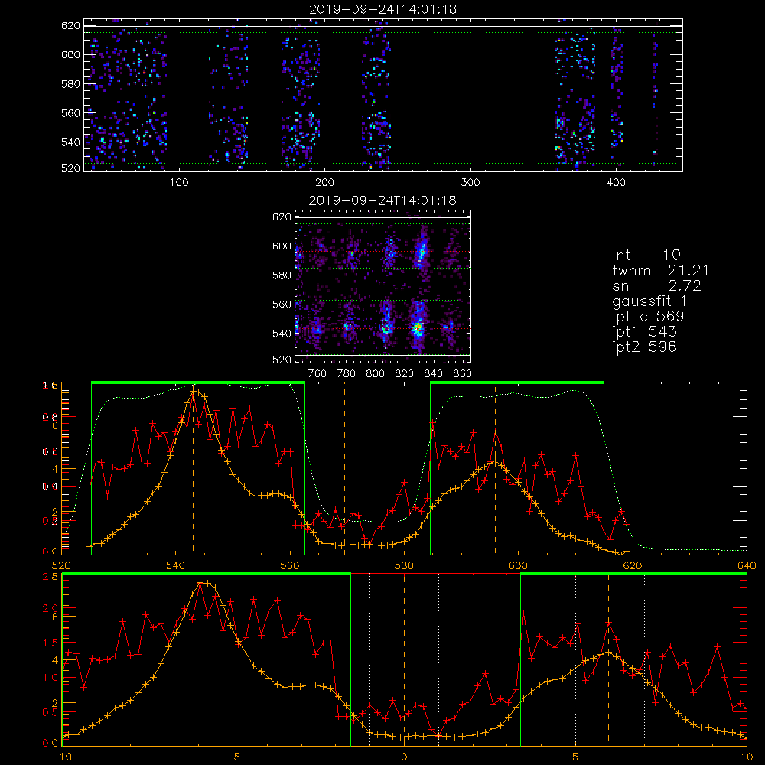Click x-axis label -10 on bottom plot
Viewport: 765px width, 765px height.
click(61, 757)
